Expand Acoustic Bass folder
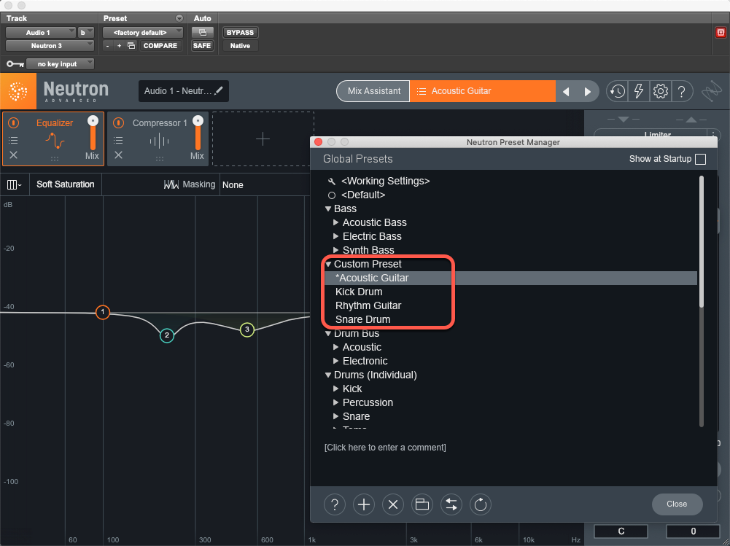 [335, 222]
